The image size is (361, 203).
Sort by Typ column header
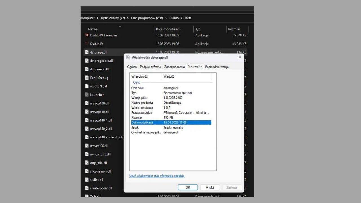point(198,29)
